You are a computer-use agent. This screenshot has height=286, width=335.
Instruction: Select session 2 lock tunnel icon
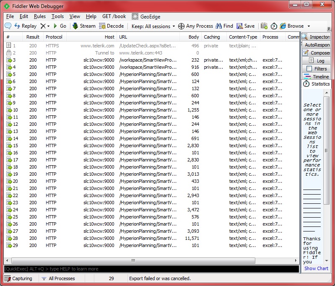click(8, 52)
